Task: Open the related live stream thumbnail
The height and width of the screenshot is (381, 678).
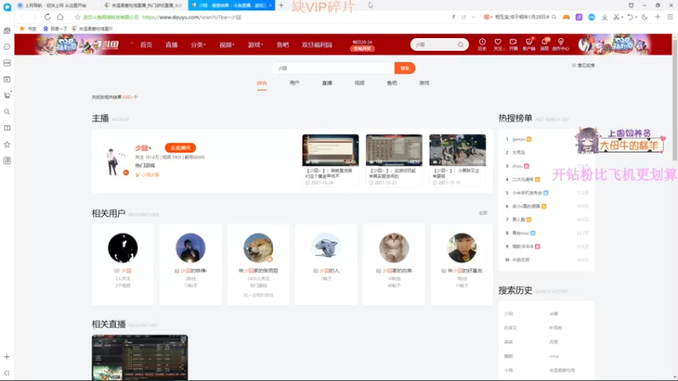Action: coord(140,357)
